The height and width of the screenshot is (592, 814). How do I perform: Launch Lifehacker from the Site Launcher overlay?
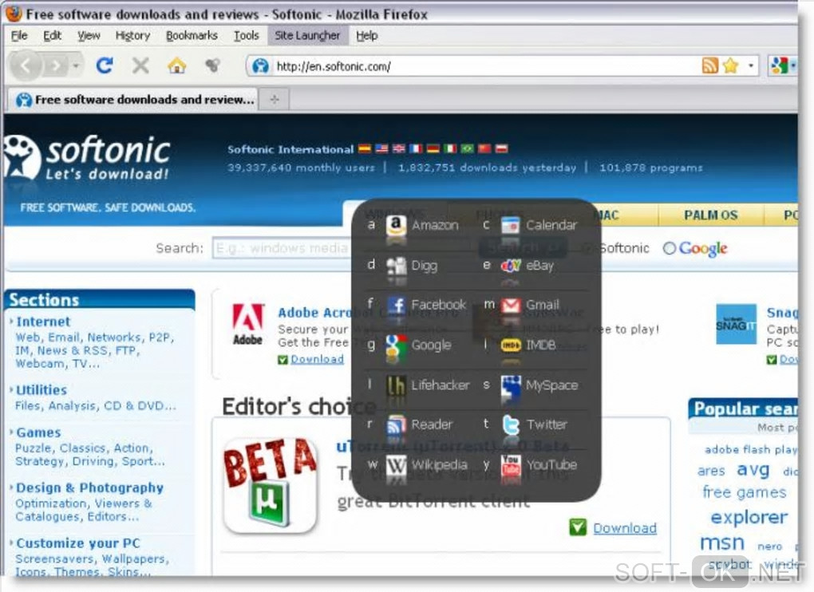click(418, 385)
